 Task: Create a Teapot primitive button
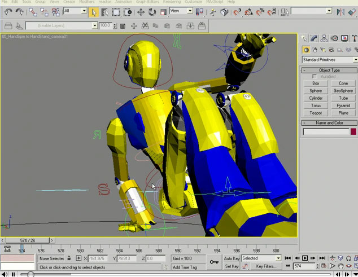(x=316, y=113)
